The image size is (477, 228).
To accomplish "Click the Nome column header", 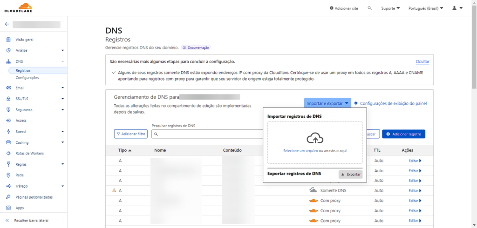I will [x=160, y=150].
